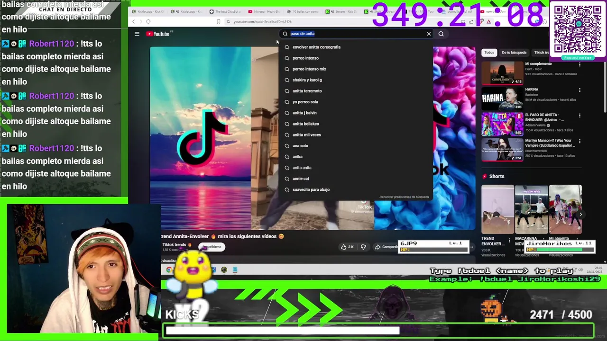Open the 'HARINA' video thumbnail
Viewport: 607px width, 341px height.
(502, 99)
